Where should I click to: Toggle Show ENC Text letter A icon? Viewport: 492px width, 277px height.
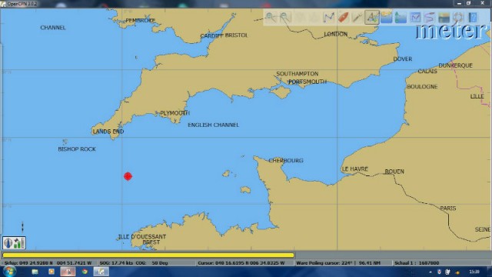click(372, 17)
